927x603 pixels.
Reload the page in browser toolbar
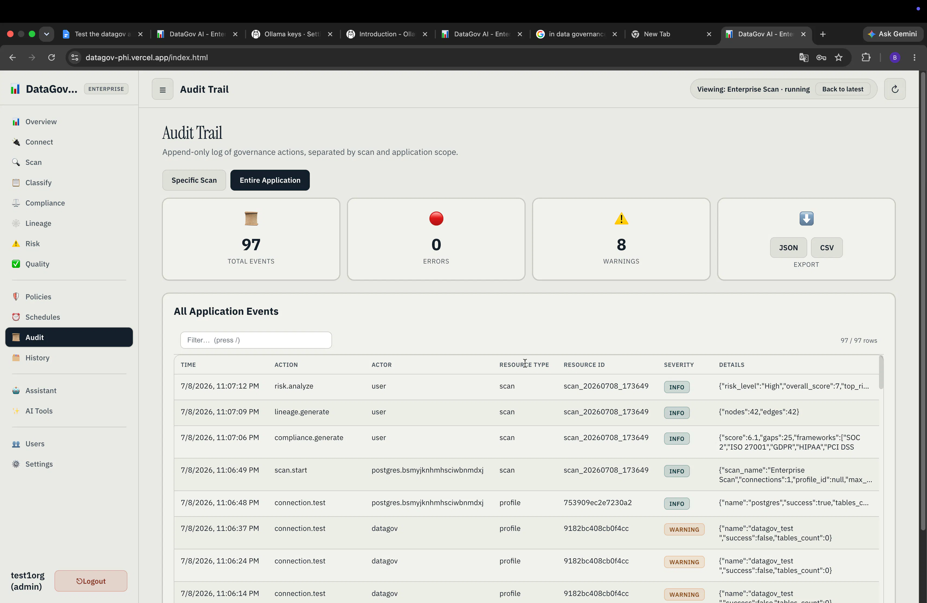51,57
